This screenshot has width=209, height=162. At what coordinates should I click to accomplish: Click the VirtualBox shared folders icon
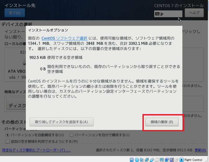click(x=157, y=160)
